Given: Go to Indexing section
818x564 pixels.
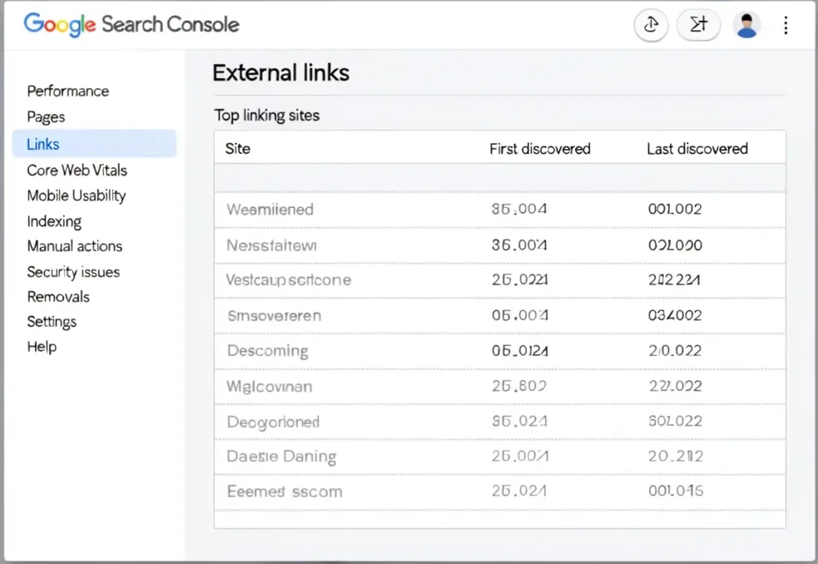Looking at the screenshot, I should 54,221.
